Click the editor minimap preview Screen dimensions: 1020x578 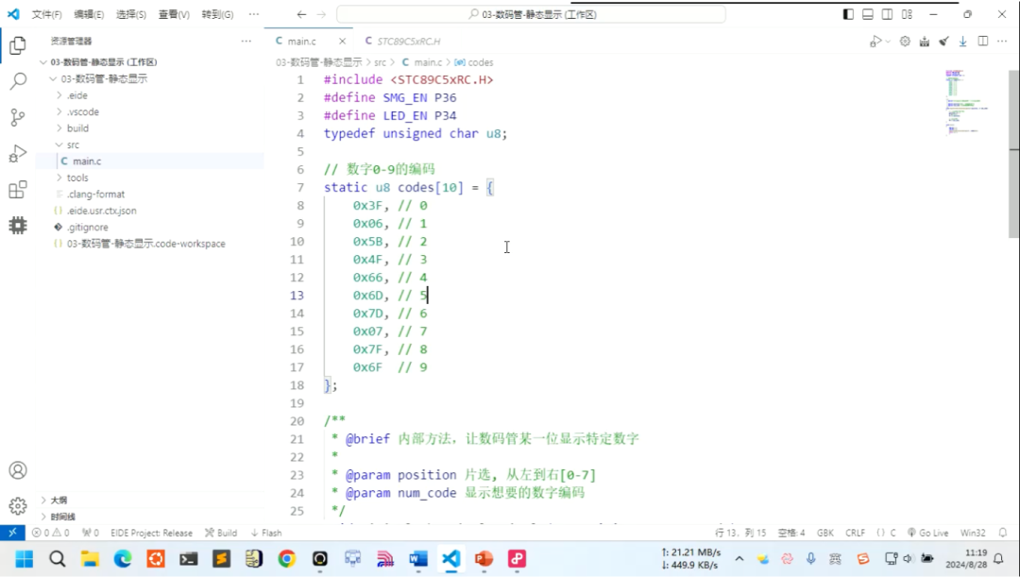(x=967, y=102)
